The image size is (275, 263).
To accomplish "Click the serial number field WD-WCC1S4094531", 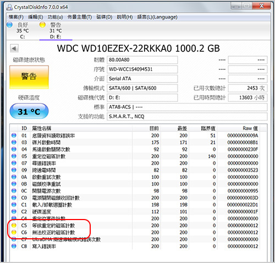I will tap(142, 69).
